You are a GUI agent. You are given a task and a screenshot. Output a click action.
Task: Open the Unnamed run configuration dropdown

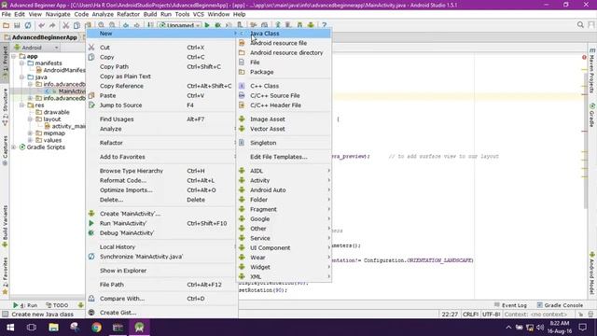tap(180, 25)
